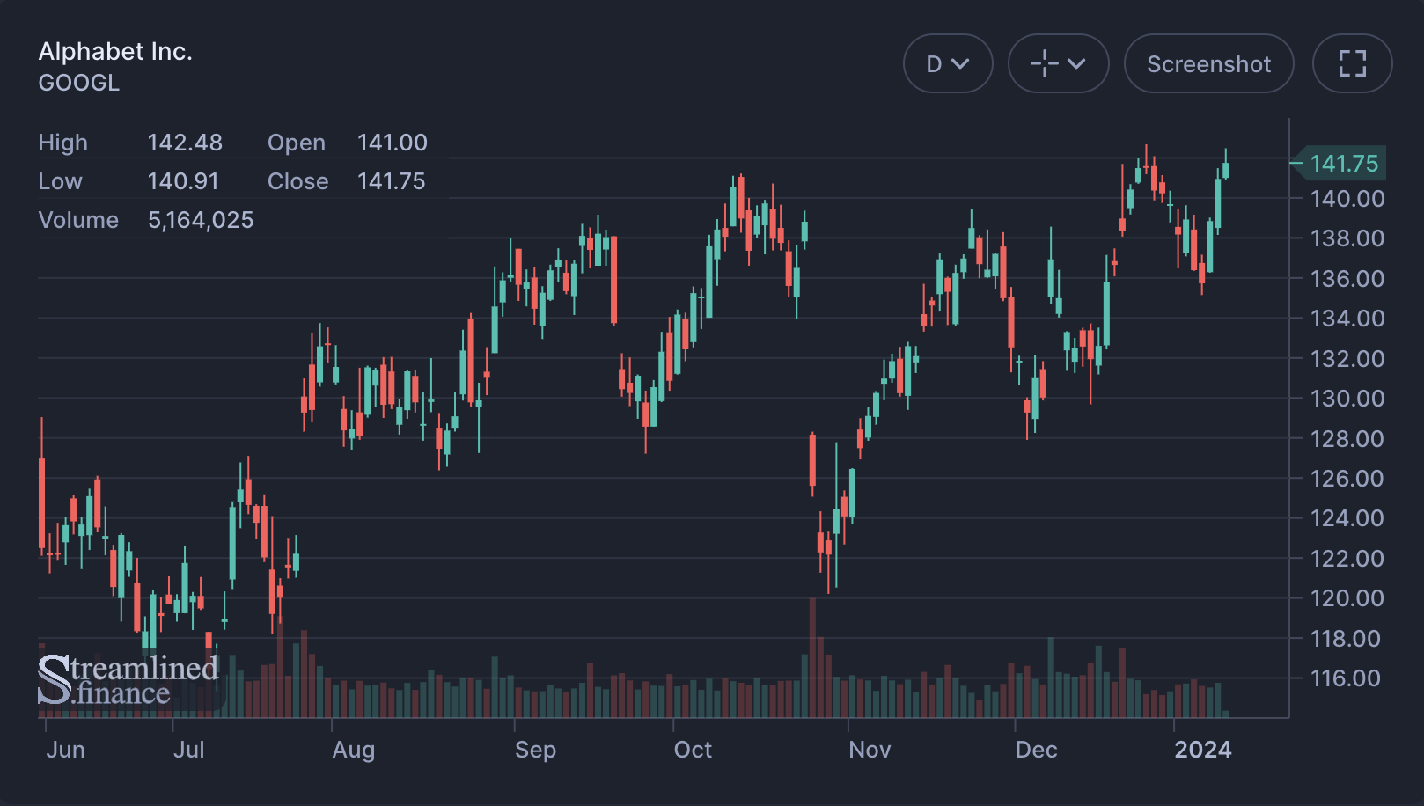Click the Volume label in price summary

[78, 220]
